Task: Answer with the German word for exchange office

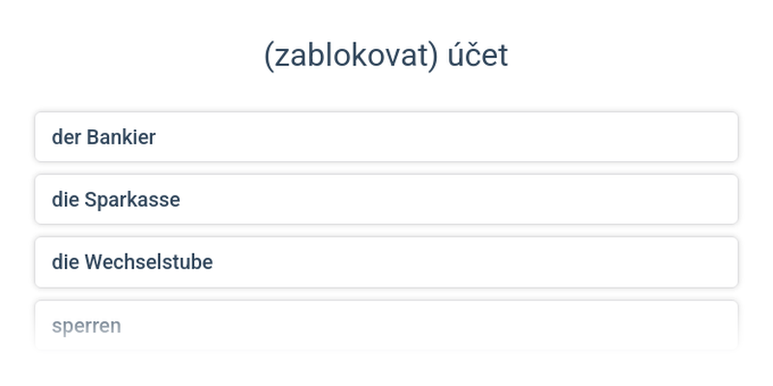Action: 386,262
